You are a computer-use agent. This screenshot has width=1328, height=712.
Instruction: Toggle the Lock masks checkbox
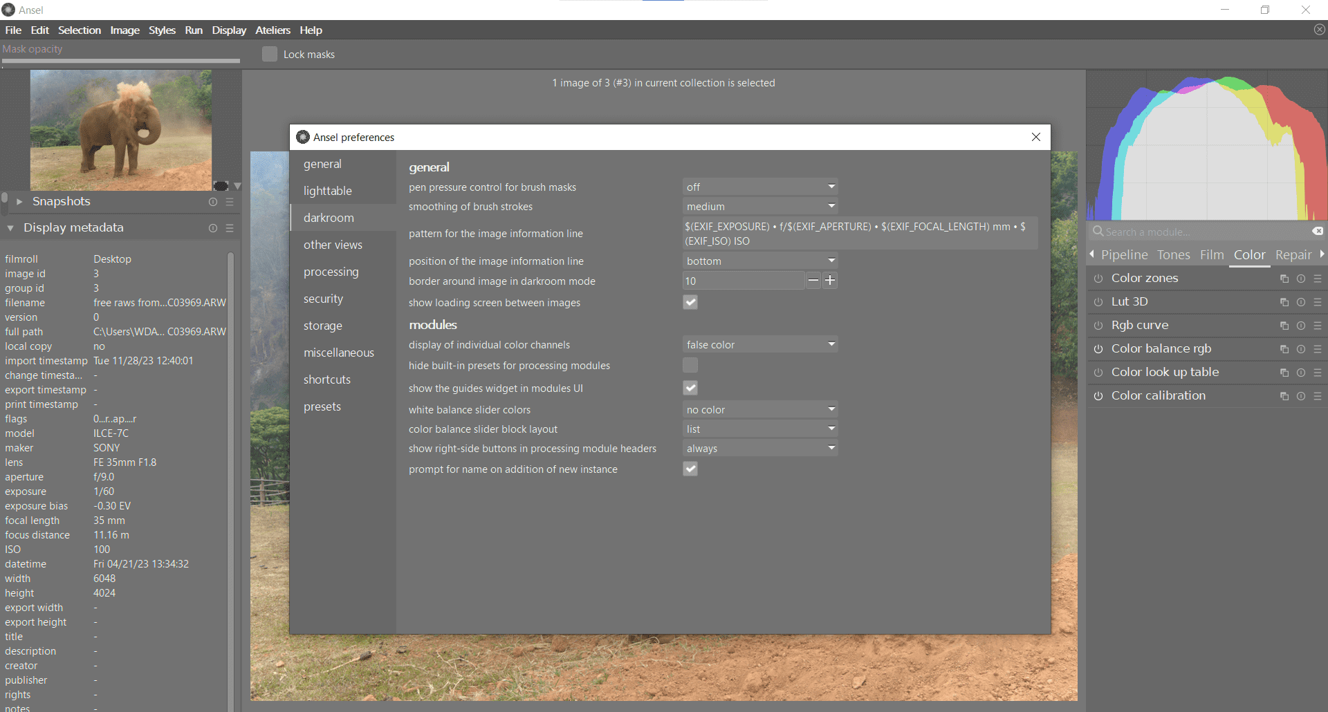coord(270,54)
